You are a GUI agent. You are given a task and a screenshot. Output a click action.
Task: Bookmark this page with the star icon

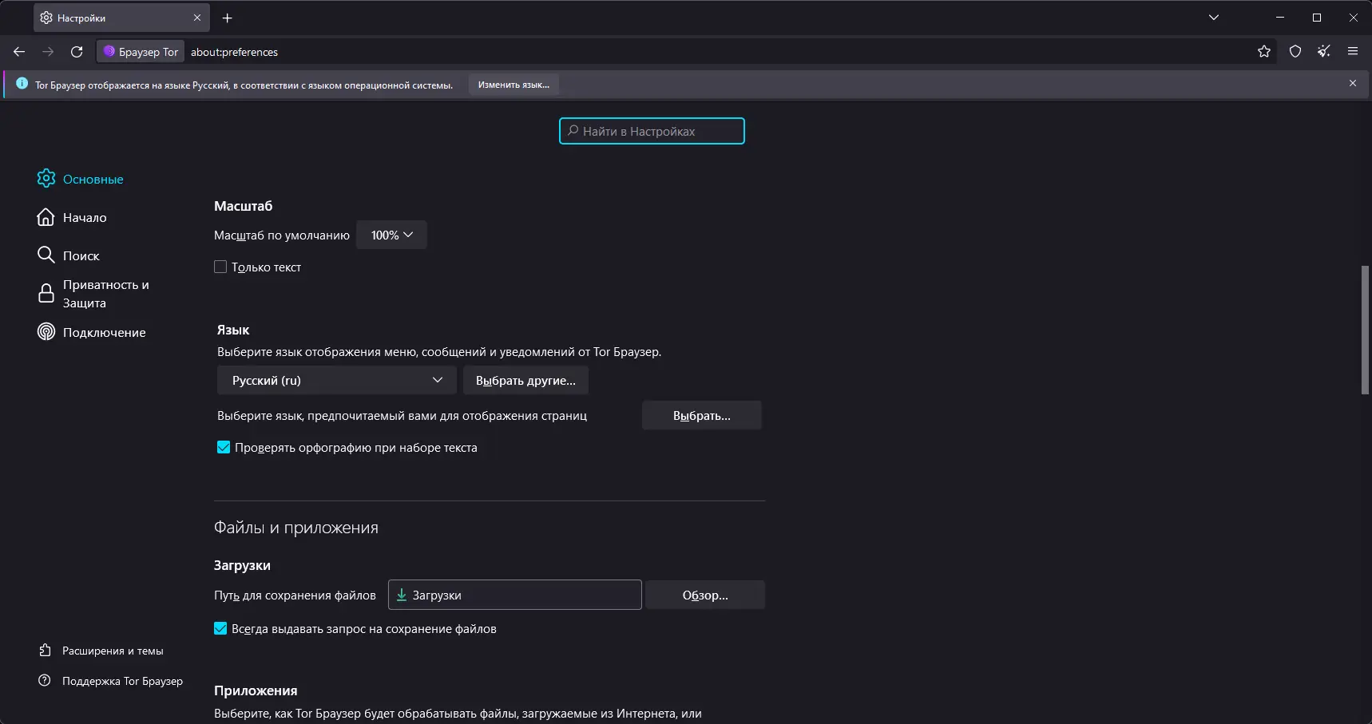pyautogui.click(x=1264, y=52)
